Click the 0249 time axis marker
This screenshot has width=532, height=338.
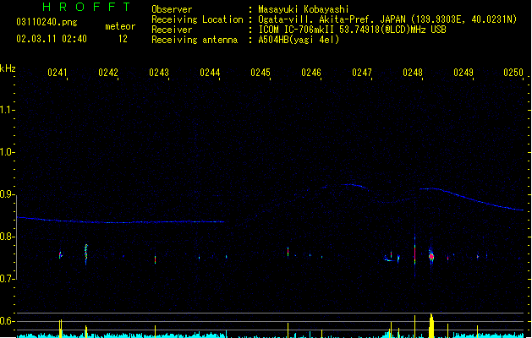pyautogui.click(x=463, y=72)
